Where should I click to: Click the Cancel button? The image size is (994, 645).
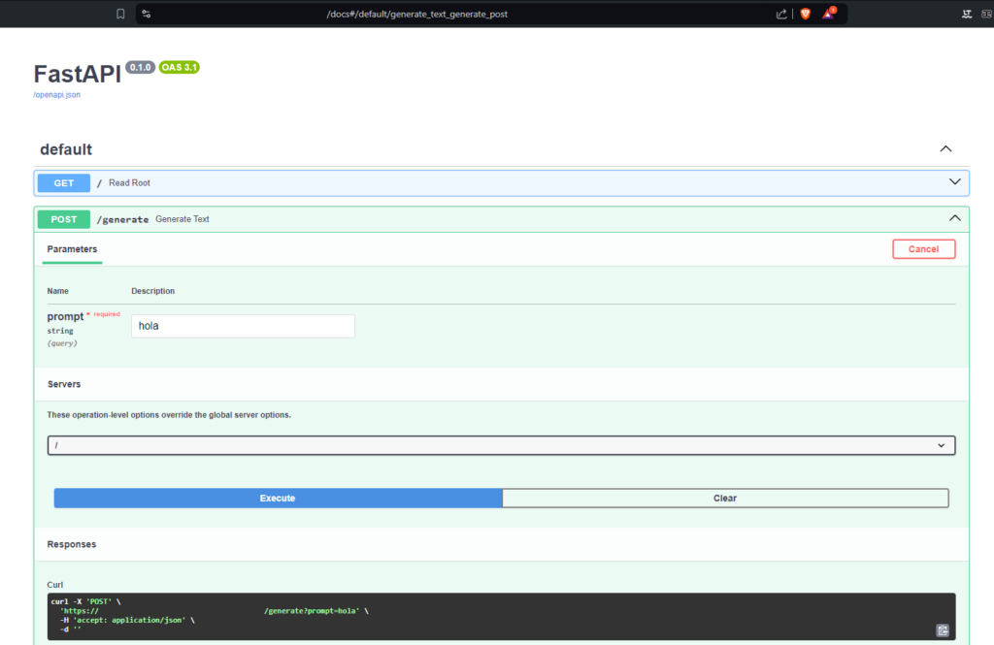pyautogui.click(x=923, y=249)
